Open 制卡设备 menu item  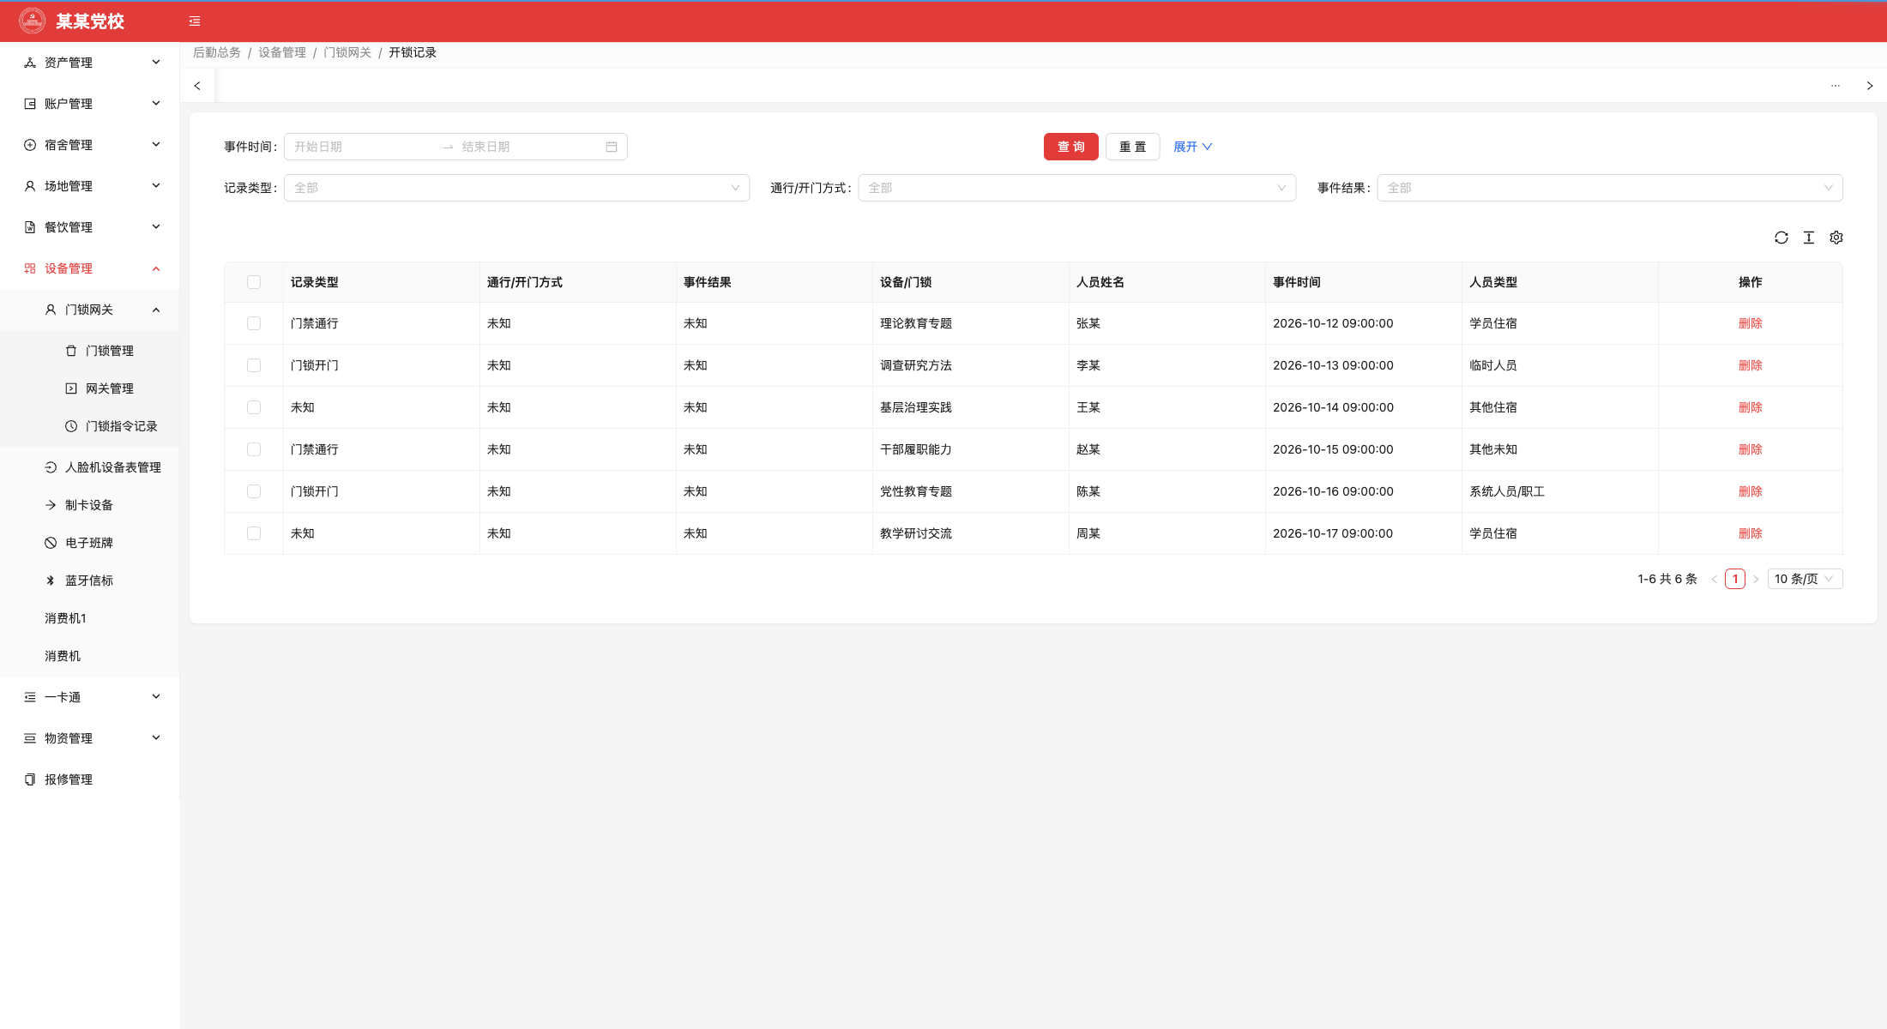point(90,505)
